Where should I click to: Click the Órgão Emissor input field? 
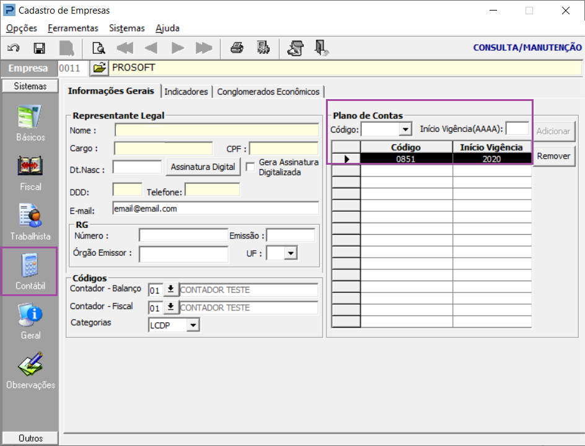[x=183, y=255]
